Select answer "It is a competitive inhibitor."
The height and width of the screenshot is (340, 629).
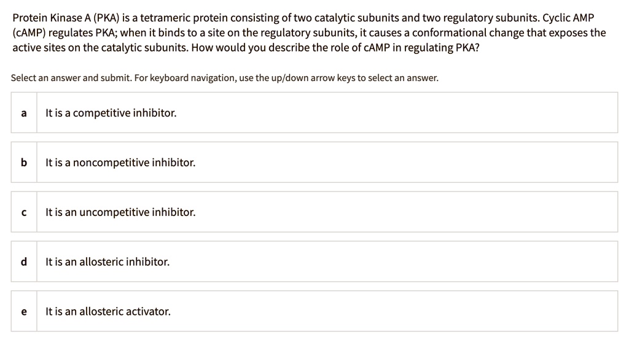click(111, 114)
